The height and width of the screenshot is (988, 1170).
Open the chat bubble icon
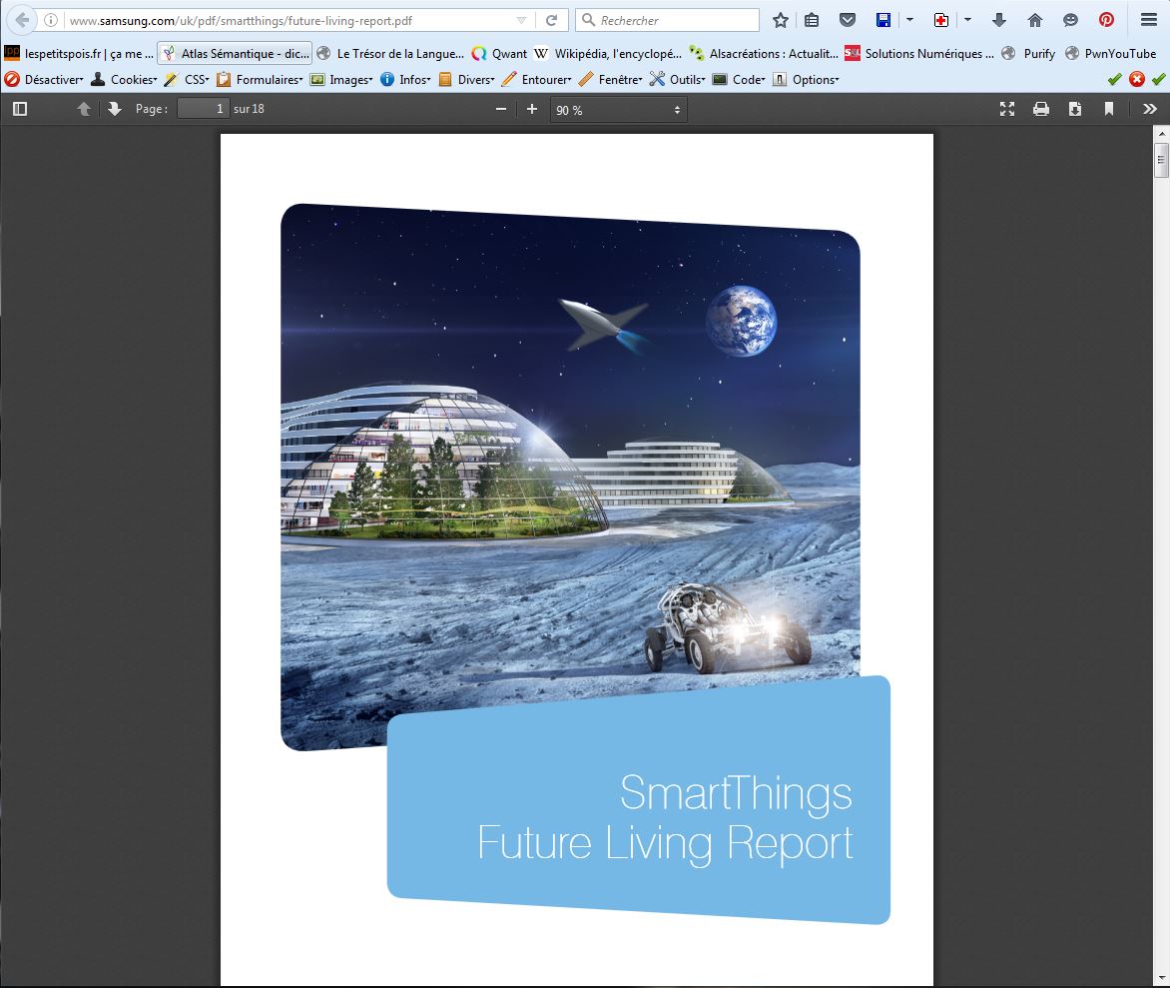[1071, 20]
